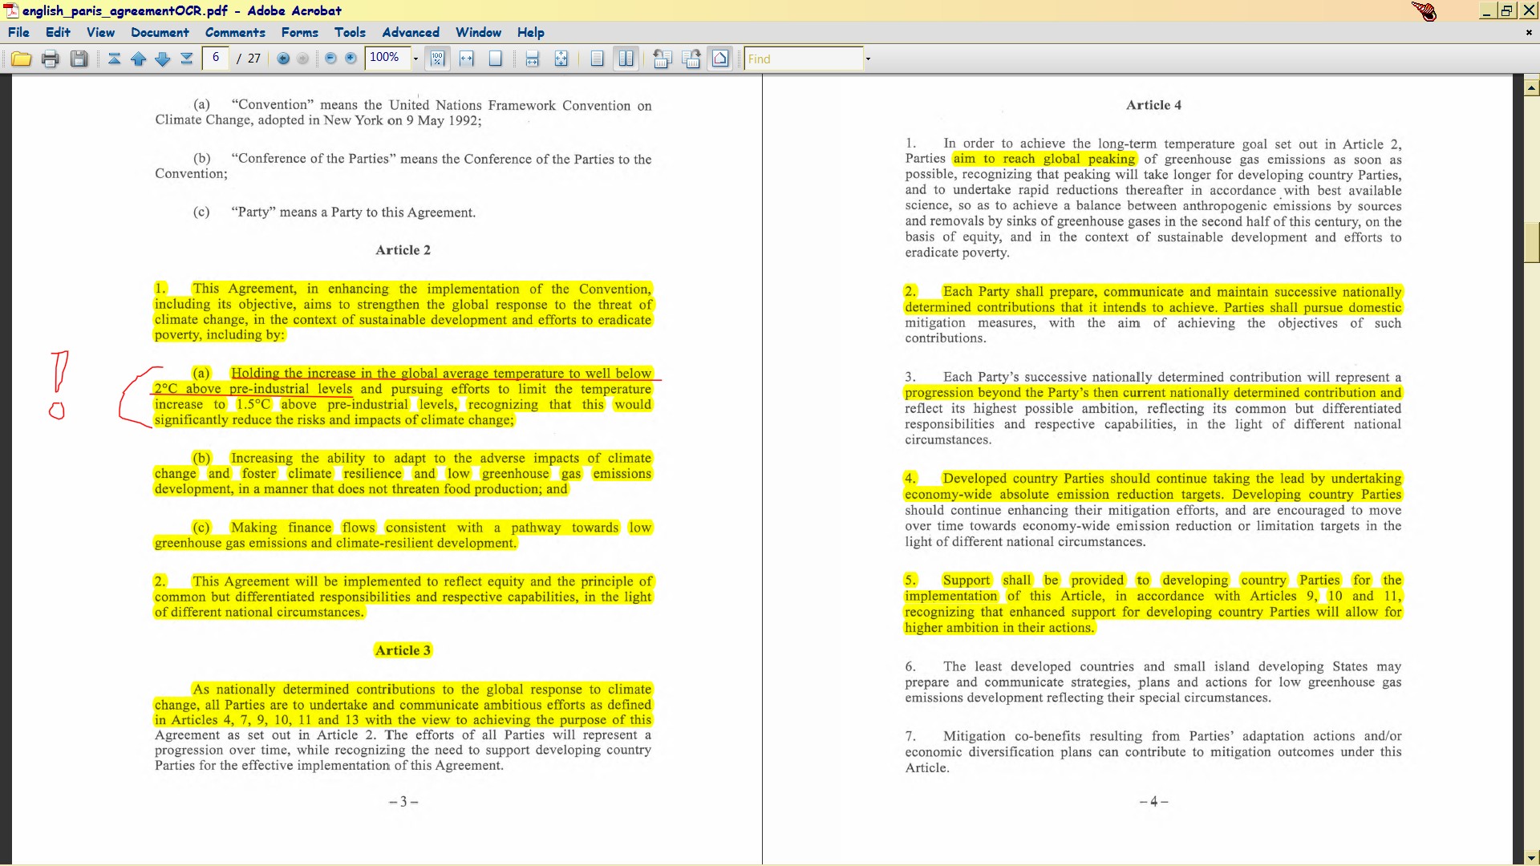Toggle the two-page side-by-side layout

coord(626,59)
